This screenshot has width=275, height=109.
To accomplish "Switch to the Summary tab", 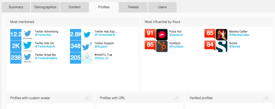I will tap(16, 7).
